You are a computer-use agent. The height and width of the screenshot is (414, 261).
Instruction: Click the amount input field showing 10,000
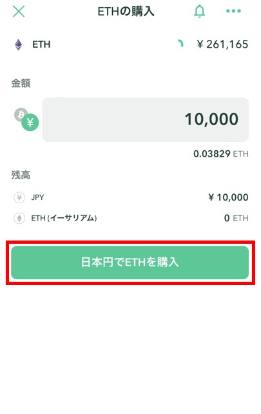point(146,119)
